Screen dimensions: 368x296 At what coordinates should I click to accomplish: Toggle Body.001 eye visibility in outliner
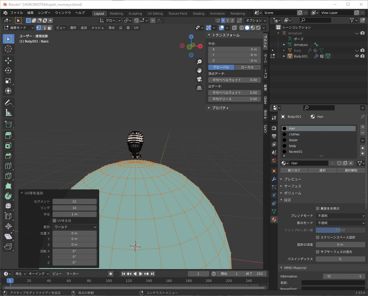point(357,56)
